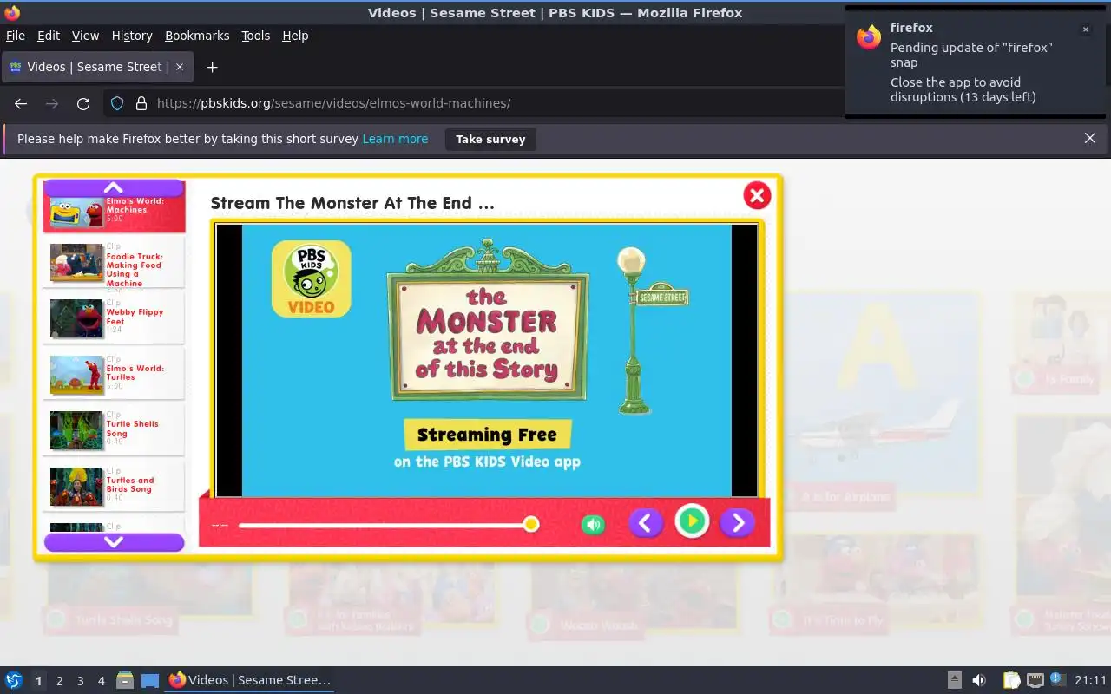
Task: Click the Firefox icon in update notification
Action: coord(869,36)
